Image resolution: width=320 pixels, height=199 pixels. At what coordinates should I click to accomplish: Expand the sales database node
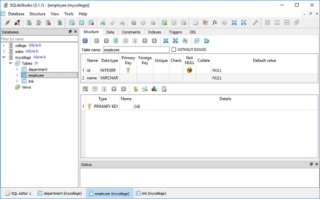tap(4, 51)
